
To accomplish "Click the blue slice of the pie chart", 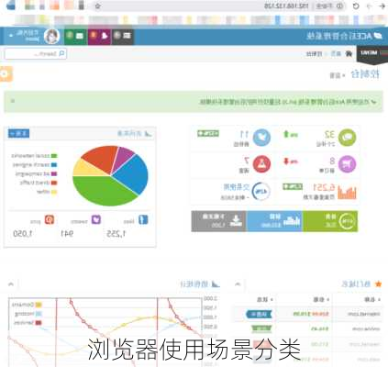I will click(131, 174).
